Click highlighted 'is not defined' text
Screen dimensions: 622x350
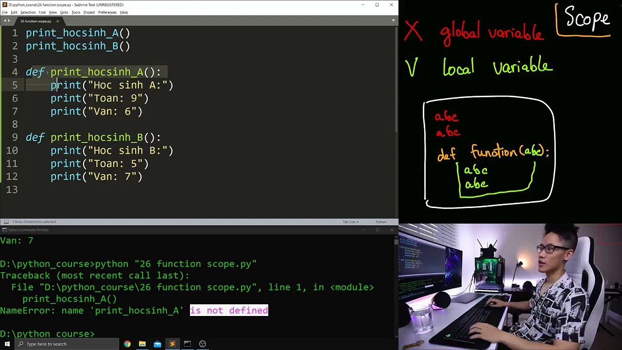point(229,311)
